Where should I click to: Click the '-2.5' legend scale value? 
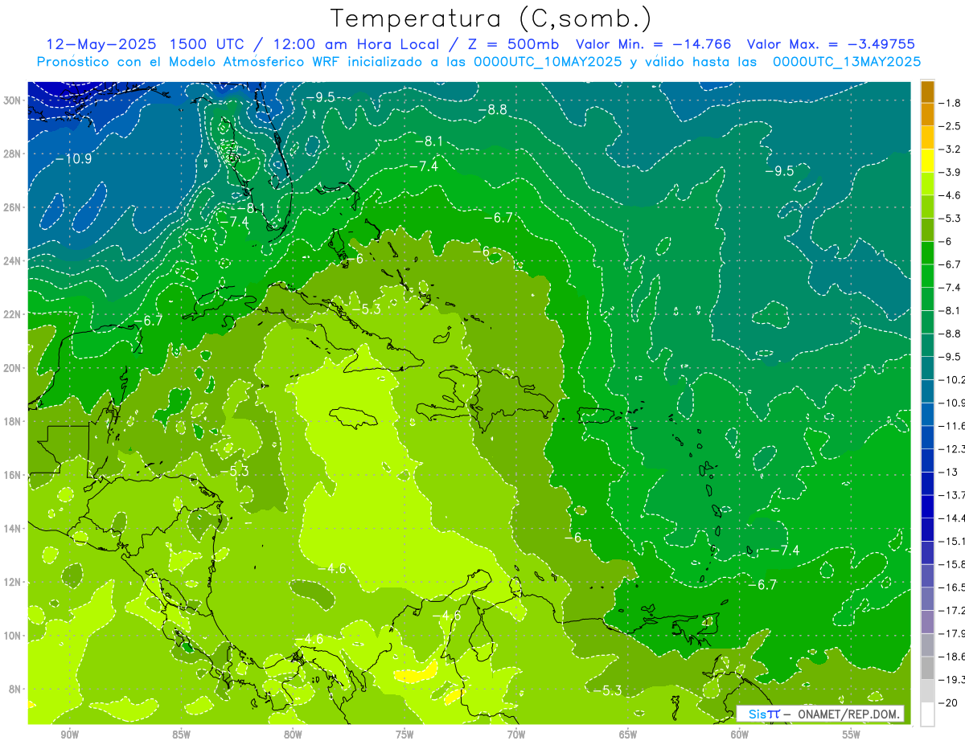[x=950, y=126]
